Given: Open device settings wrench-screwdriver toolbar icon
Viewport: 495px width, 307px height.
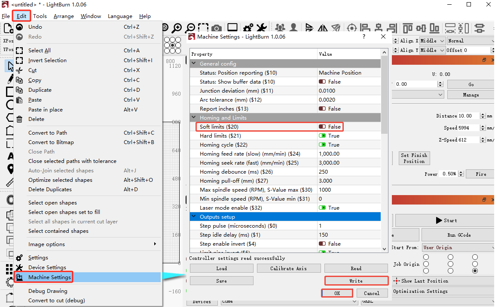Looking at the screenshot, I should coord(262,28).
